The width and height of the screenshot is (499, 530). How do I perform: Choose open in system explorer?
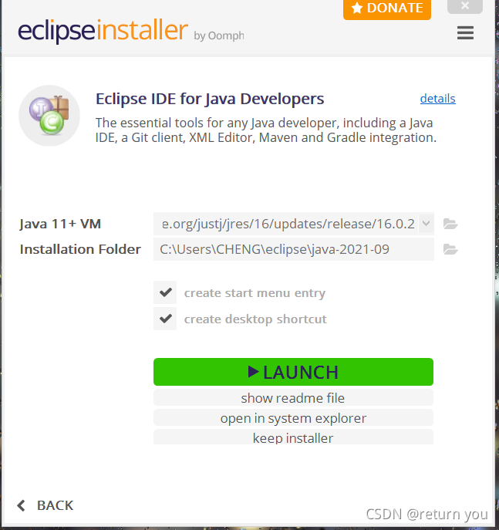pyautogui.click(x=293, y=418)
